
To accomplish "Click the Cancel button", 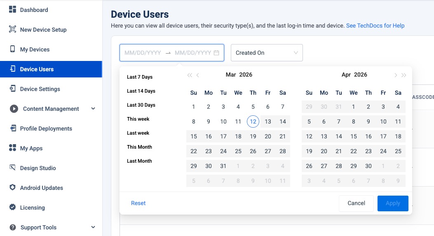I will click(x=356, y=203).
